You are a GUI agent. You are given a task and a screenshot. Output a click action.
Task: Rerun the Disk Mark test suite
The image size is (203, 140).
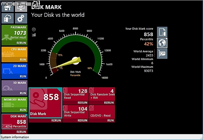click(x=46, y=120)
